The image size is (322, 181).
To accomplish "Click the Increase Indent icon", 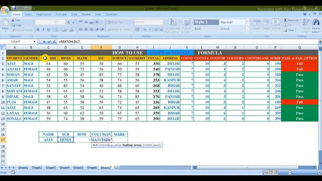I will click(102, 30).
